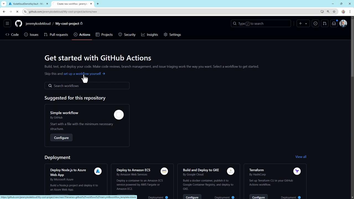This screenshot has height=199, width=354.
Task: Open the Chrome profile icon
Action: click(x=343, y=12)
